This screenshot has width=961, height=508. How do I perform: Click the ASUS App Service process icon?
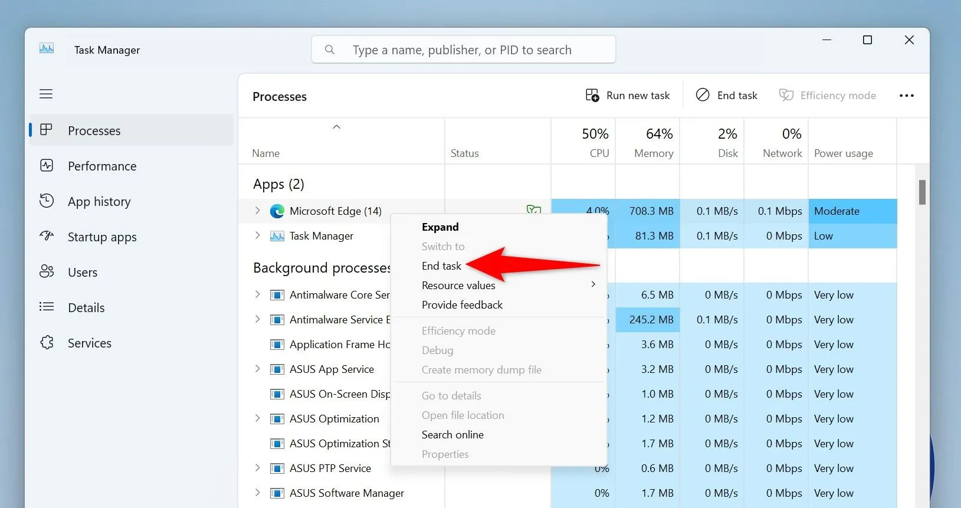277,369
